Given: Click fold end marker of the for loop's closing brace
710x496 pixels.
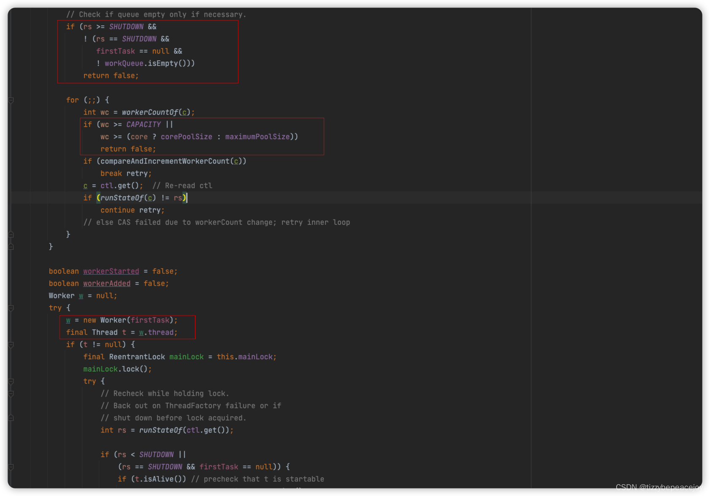Looking at the screenshot, I should click(x=11, y=235).
